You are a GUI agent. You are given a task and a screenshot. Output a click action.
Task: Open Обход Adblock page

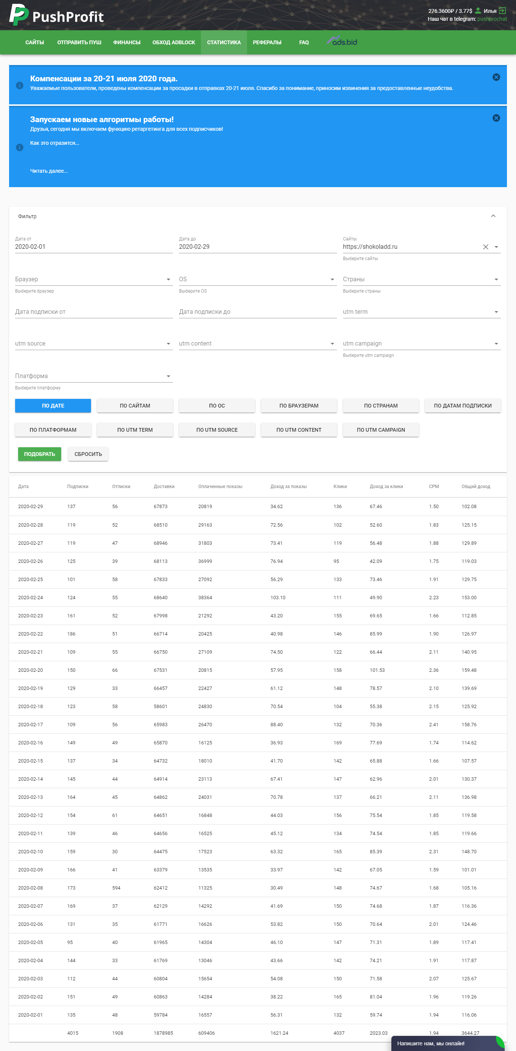174,42
